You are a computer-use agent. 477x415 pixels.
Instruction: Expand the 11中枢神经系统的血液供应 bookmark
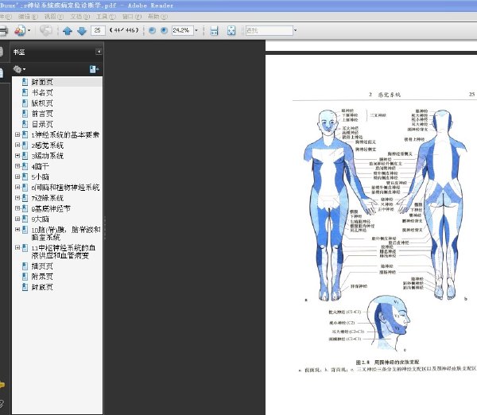point(17,248)
